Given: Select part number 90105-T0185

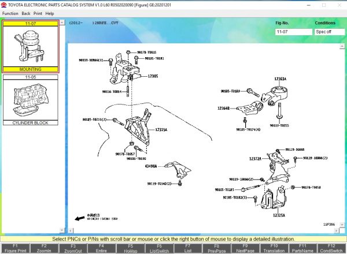Looking at the screenshot, I should [224, 189].
